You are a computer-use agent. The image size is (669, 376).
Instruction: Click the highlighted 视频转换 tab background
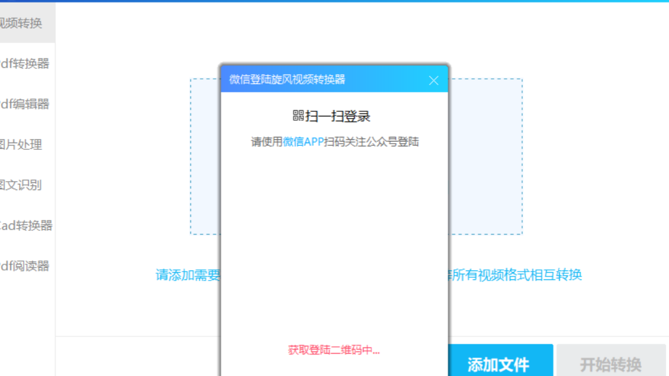pyautogui.click(x=27, y=23)
